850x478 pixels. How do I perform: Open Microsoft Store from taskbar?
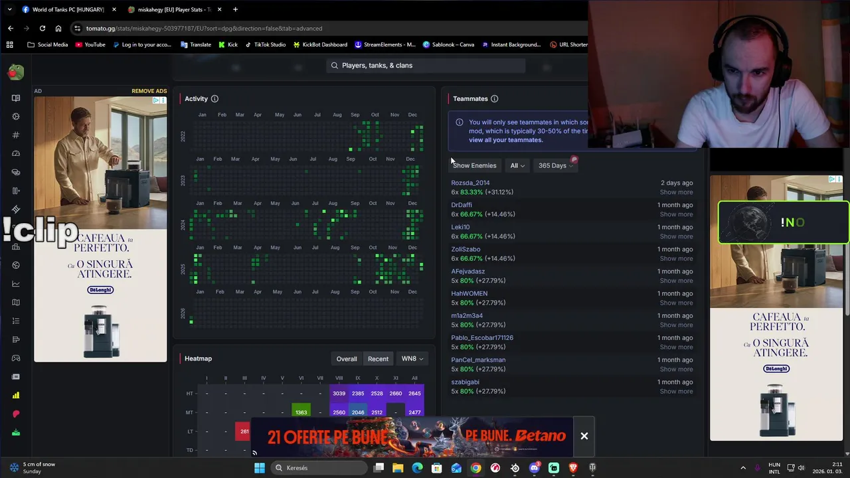[436, 468]
